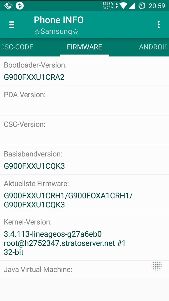Tap the empty CSC-Version row
The image size is (169, 301).
click(84, 130)
